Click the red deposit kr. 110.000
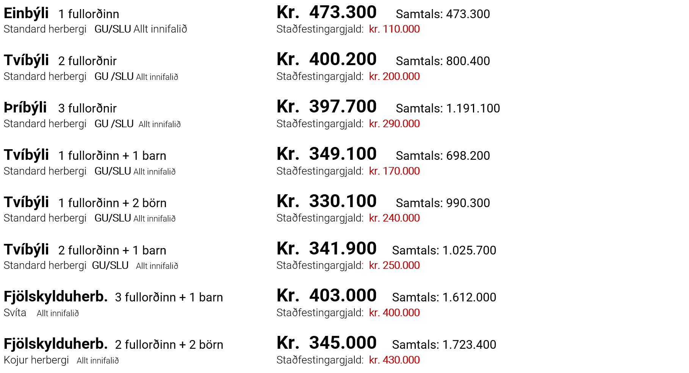Image resolution: width=689 pixels, height=373 pixels. click(x=394, y=29)
